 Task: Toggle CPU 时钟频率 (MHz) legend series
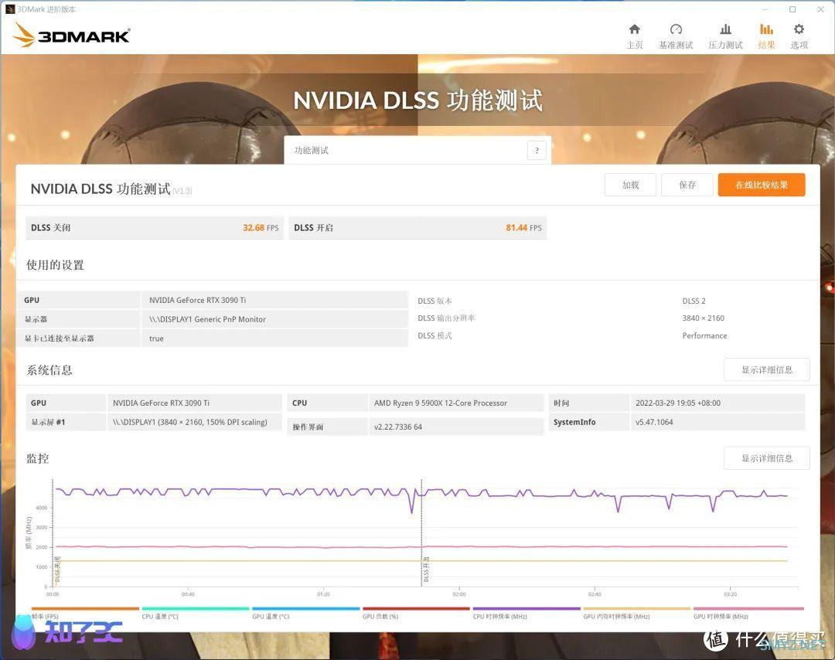coord(527,613)
